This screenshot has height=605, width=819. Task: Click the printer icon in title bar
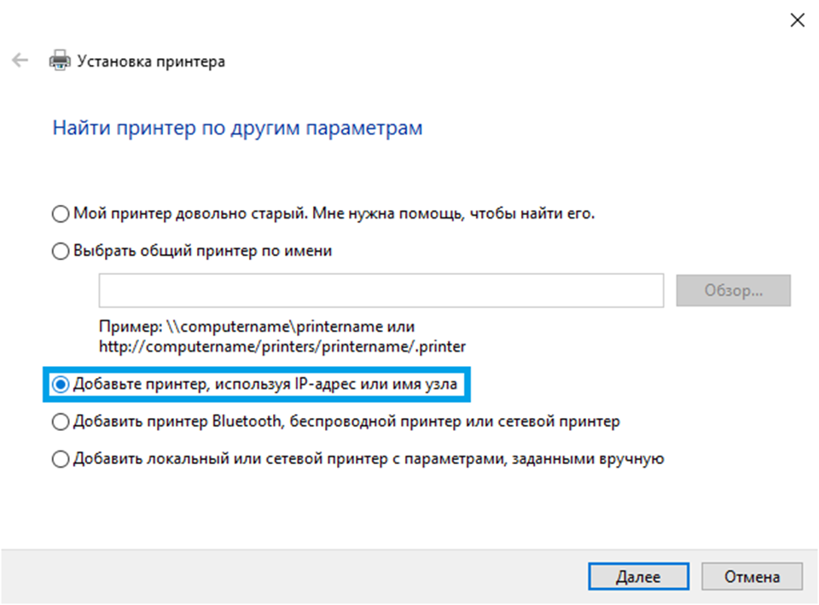pyautogui.click(x=59, y=61)
